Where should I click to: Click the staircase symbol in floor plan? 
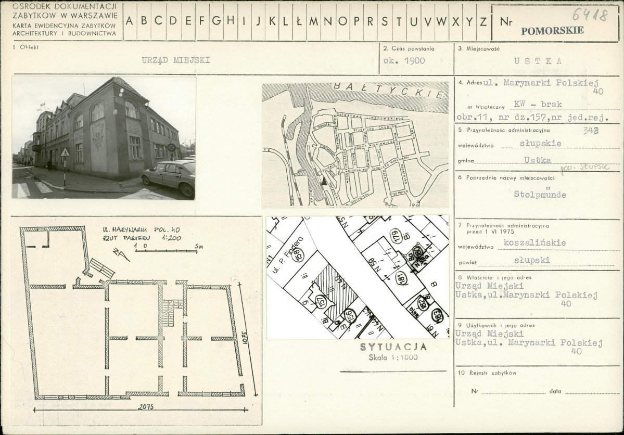(x=171, y=313)
